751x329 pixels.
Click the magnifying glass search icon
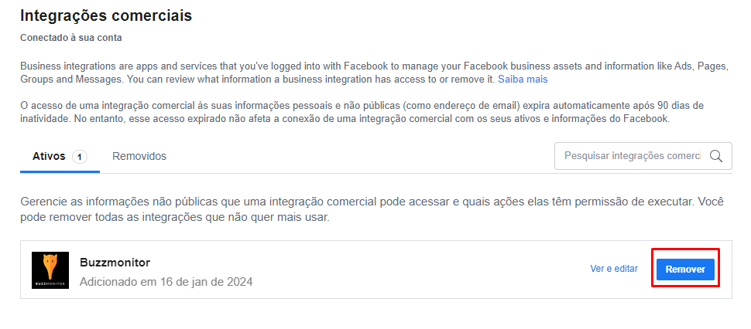click(x=716, y=156)
